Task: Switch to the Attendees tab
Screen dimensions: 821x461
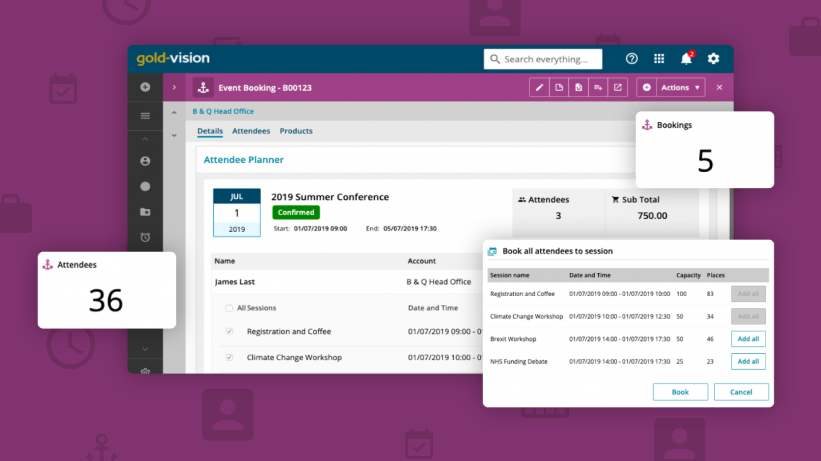Action: click(251, 131)
